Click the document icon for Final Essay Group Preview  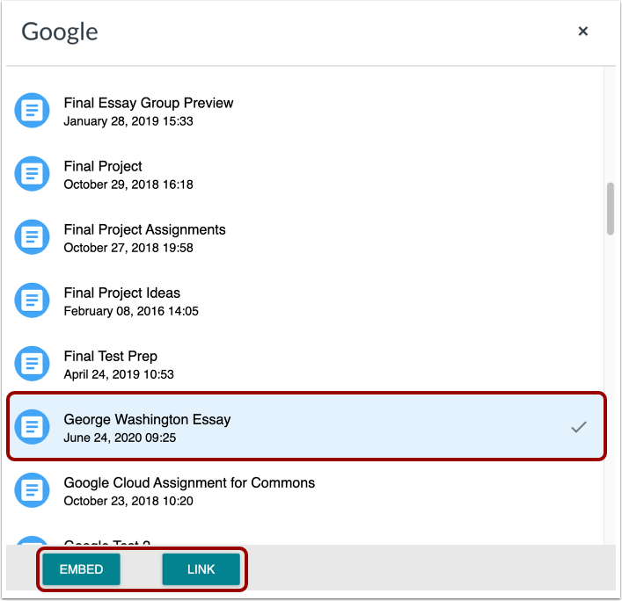[x=33, y=111]
